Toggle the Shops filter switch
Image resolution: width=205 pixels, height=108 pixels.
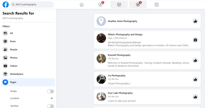(x=50, y=91)
